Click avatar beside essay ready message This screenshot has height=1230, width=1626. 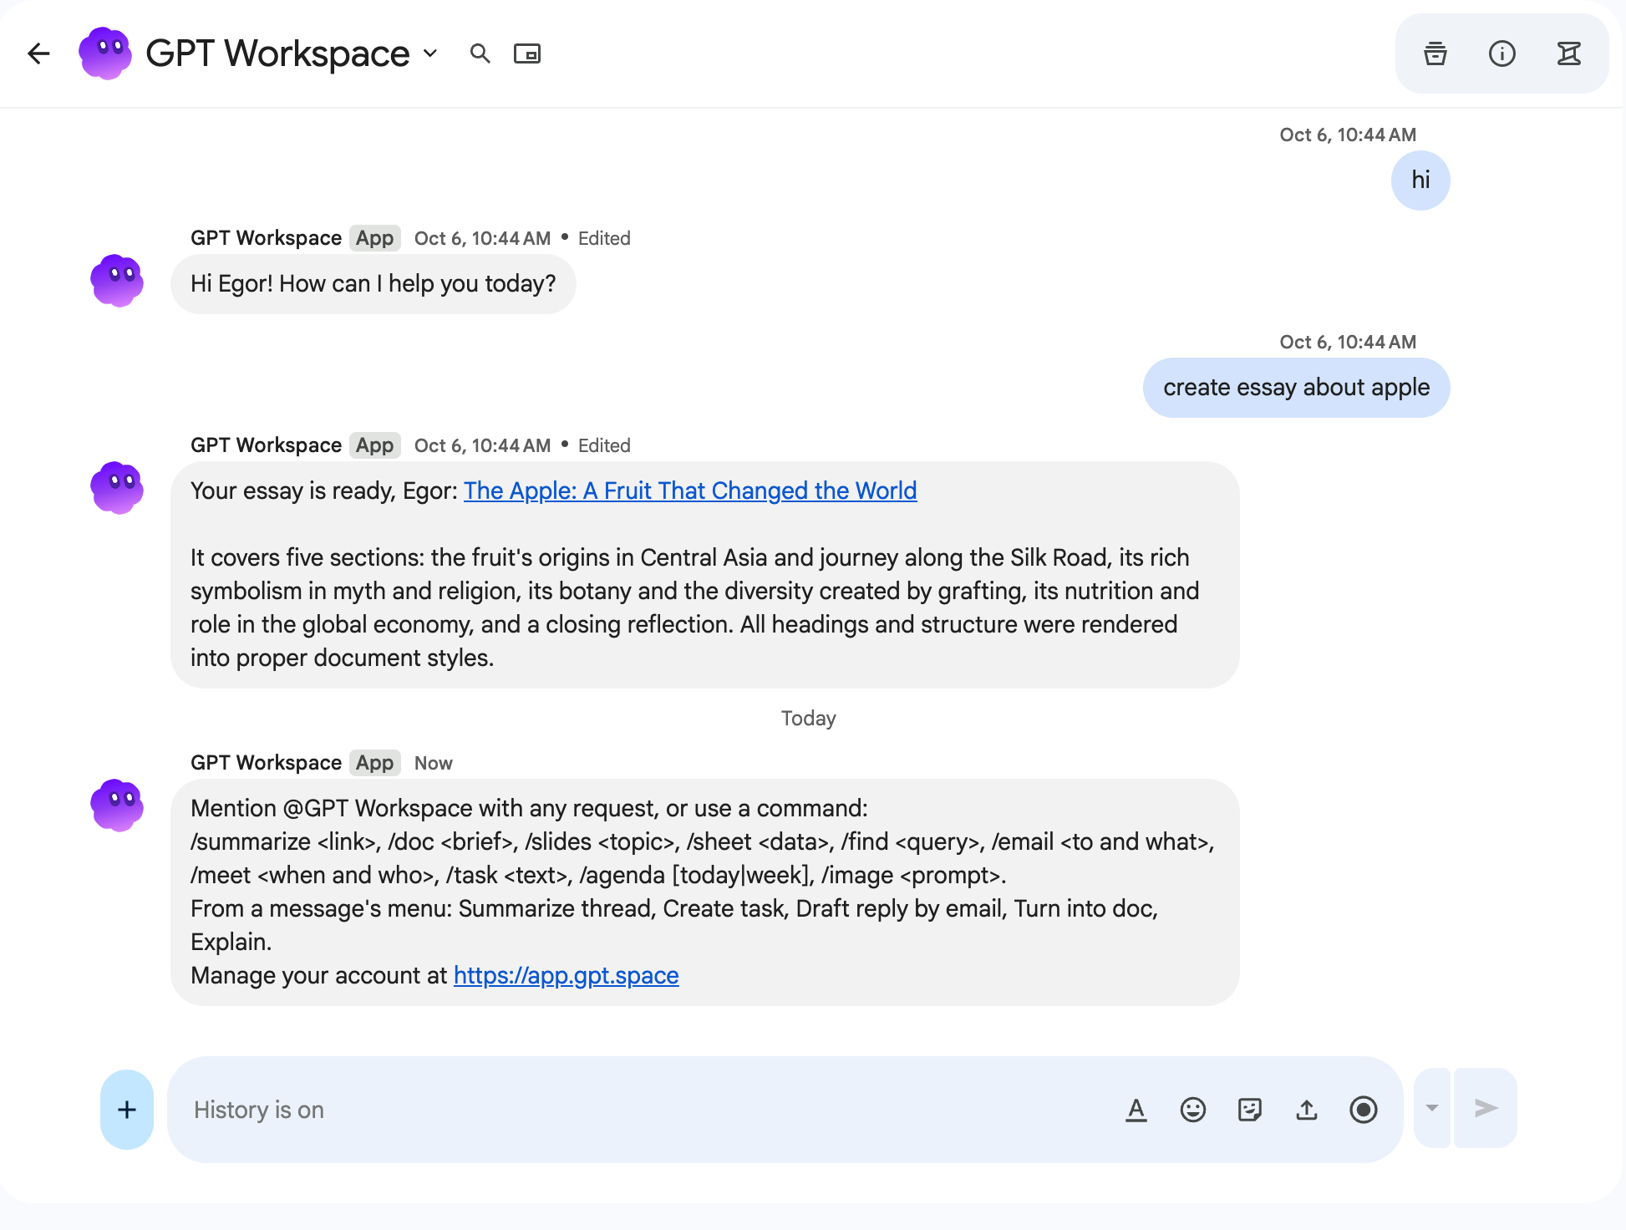tap(117, 488)
